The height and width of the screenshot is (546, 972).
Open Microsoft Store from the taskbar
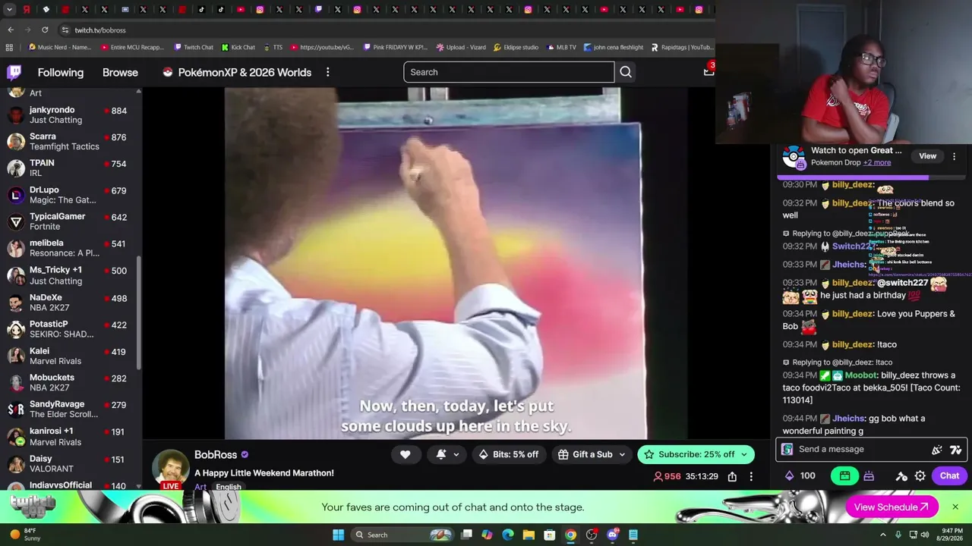[x=550, y=535]
